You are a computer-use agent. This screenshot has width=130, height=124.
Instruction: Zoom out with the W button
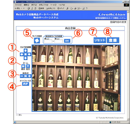(x=23, y=66)
